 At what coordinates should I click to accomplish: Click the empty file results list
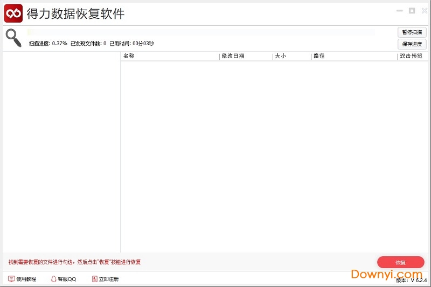click(x=274, y=156)
